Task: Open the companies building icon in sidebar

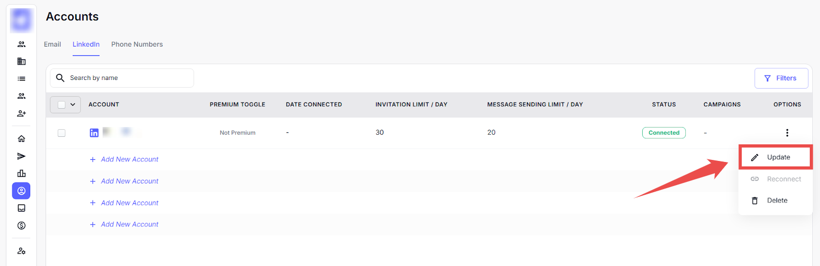Action: [x=22, y=62]
